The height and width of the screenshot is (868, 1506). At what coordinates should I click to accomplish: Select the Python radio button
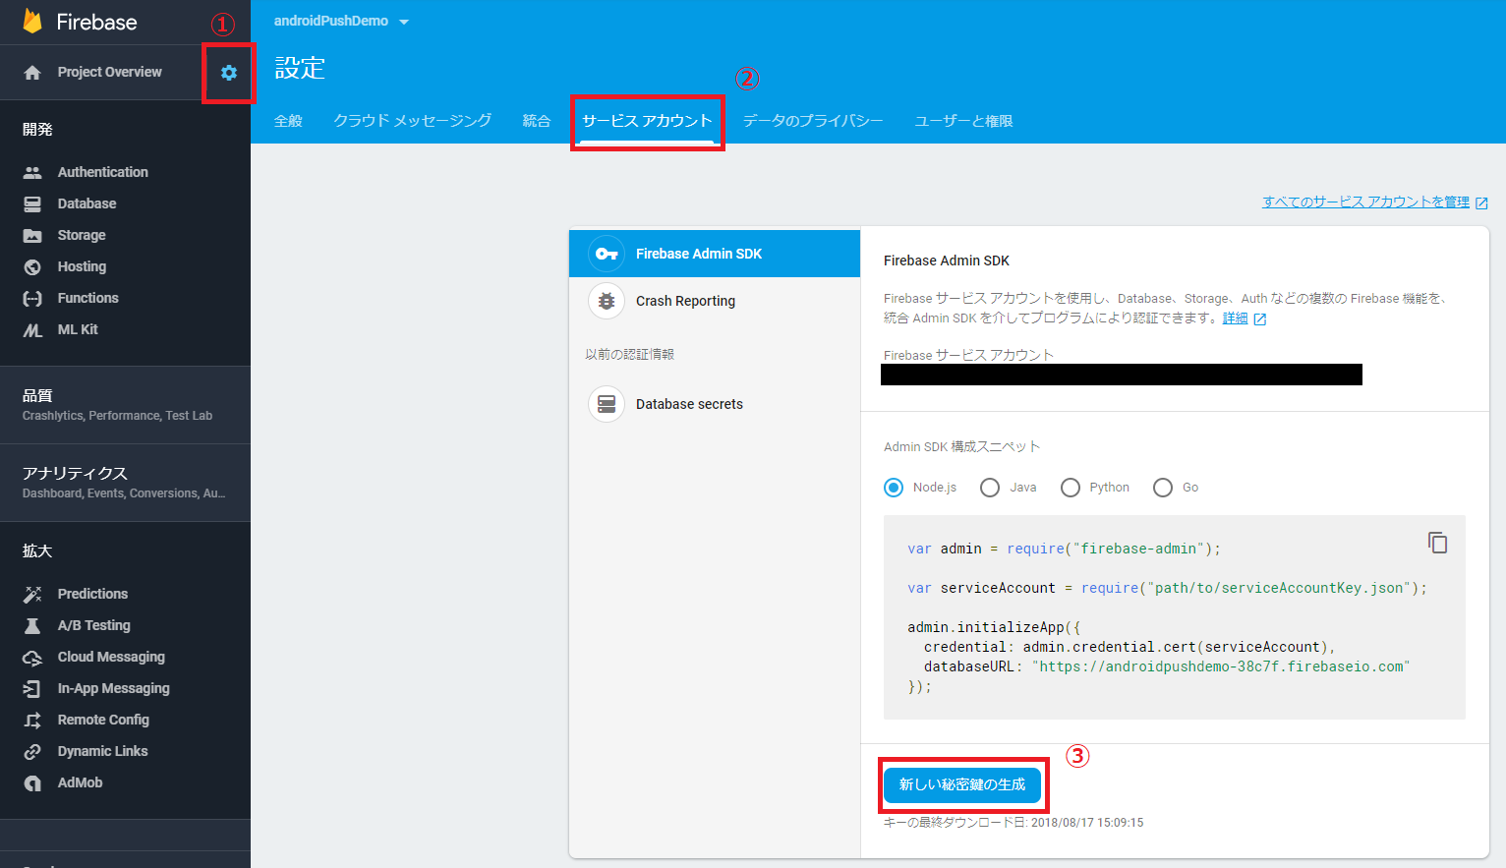click(x=1071, y=488)
